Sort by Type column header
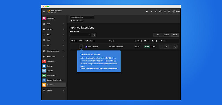This screenshot has height=105, width=222. (x=154, y=41)
